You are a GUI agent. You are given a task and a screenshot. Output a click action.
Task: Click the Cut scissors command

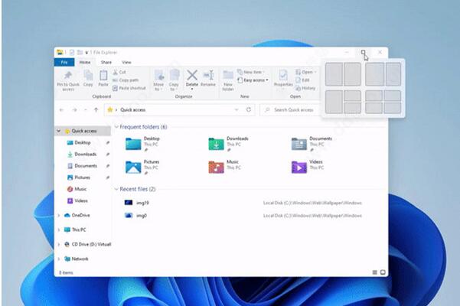tap(119, 72)
